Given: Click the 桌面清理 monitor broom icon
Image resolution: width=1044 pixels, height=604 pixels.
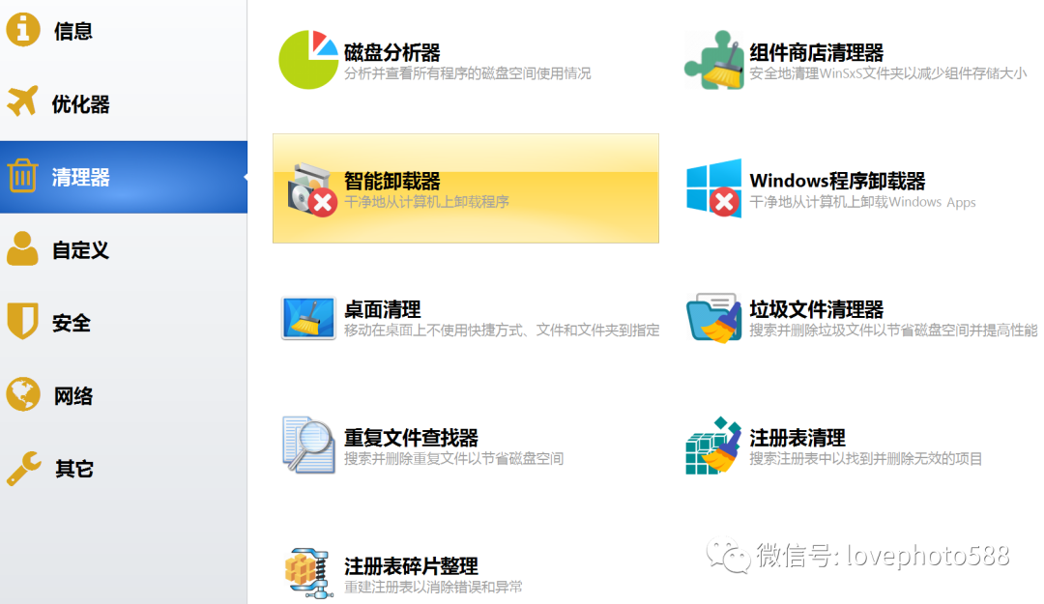Looking at the screenshot, I should 308,318.
